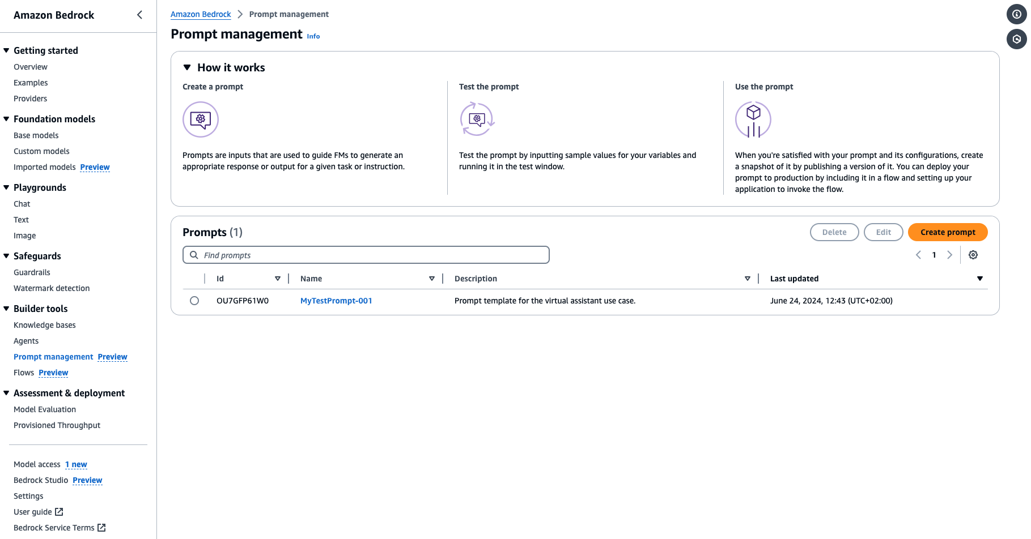Select the MyTestPrompt-001 row radio button
Viewport: 1031px width, 539px height.
[194, 301]
